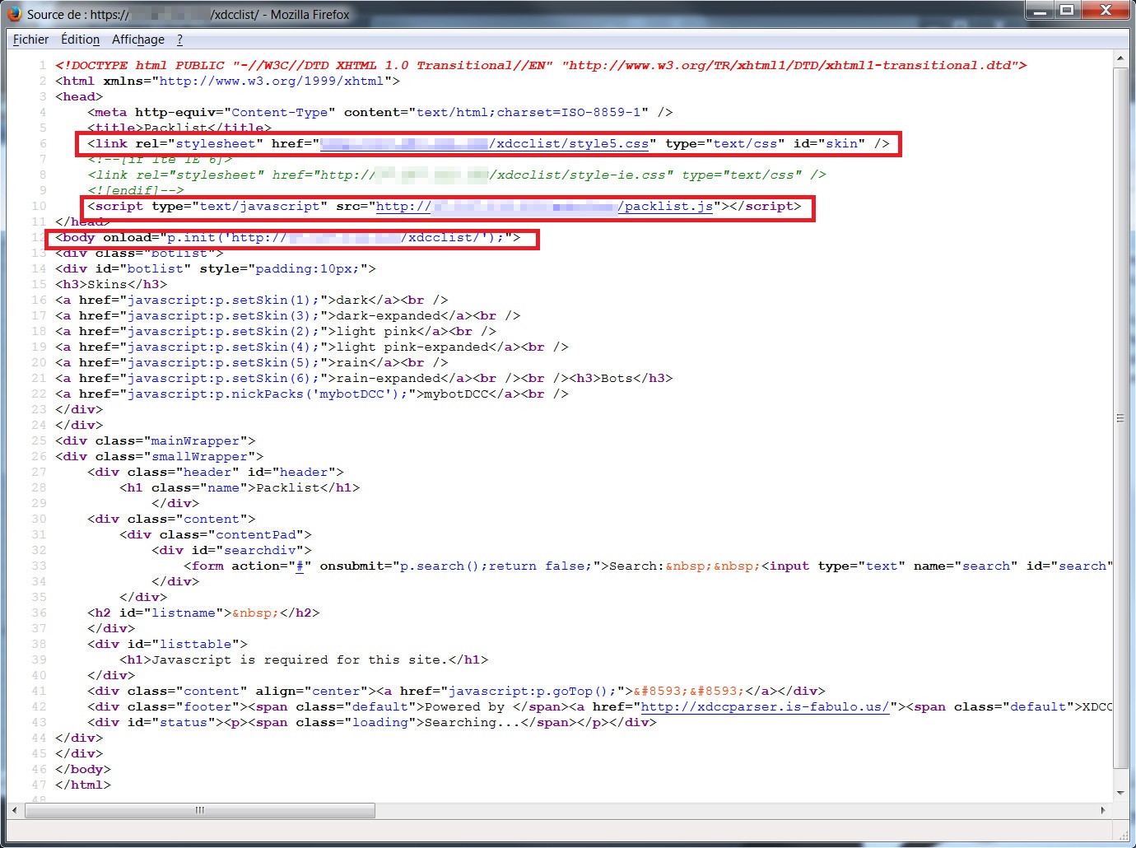Viewport: 1136px width, 848px height.
Task: Maximize the source viewer window
Action: pos(1067,11)
